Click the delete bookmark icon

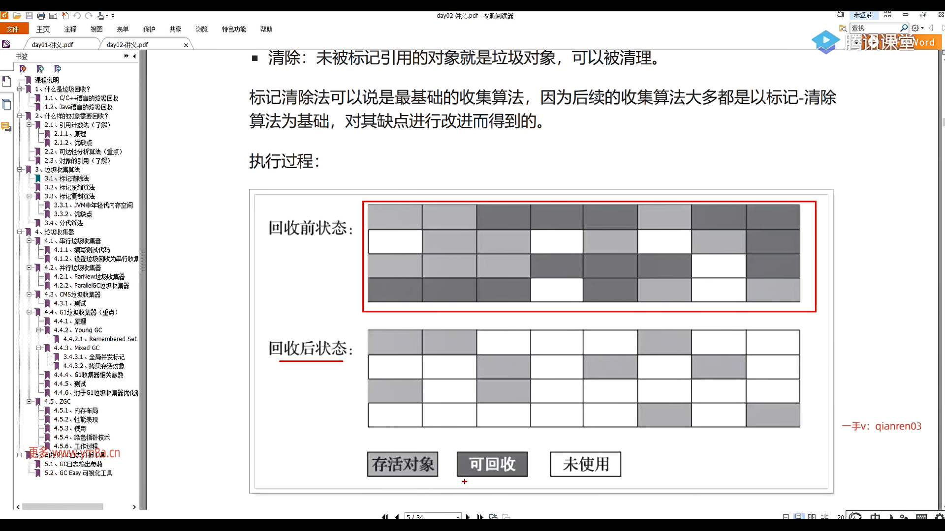[23, 69]
